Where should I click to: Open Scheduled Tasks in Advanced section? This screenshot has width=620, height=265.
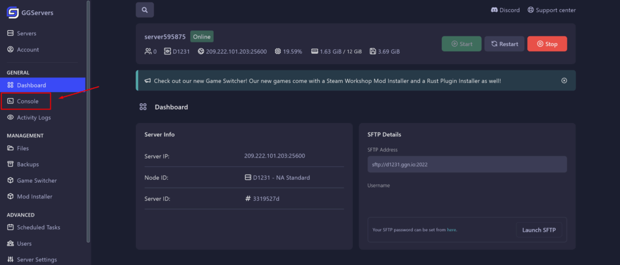(x=38, y=227)
